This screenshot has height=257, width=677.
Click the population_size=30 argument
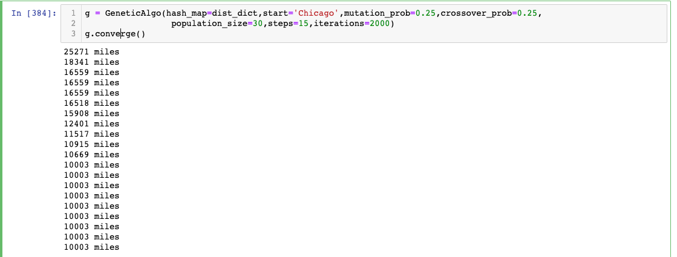217,24
